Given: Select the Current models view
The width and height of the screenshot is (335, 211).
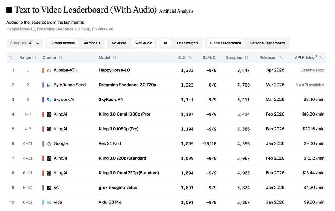Looking at the screenshot, I should pos(62,43).
